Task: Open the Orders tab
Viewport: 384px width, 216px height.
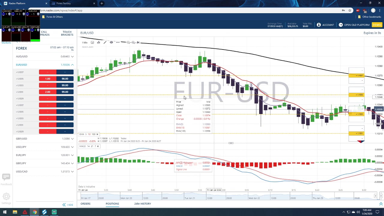Action: point(85,204)
